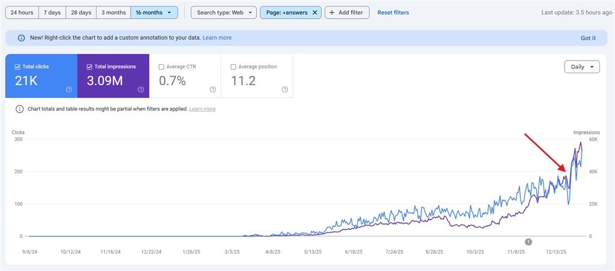Image resolution: width=615 pixels, height=271 pixels.
Task: Open the 16 months date range dropdown
Action: click(154, 13)
